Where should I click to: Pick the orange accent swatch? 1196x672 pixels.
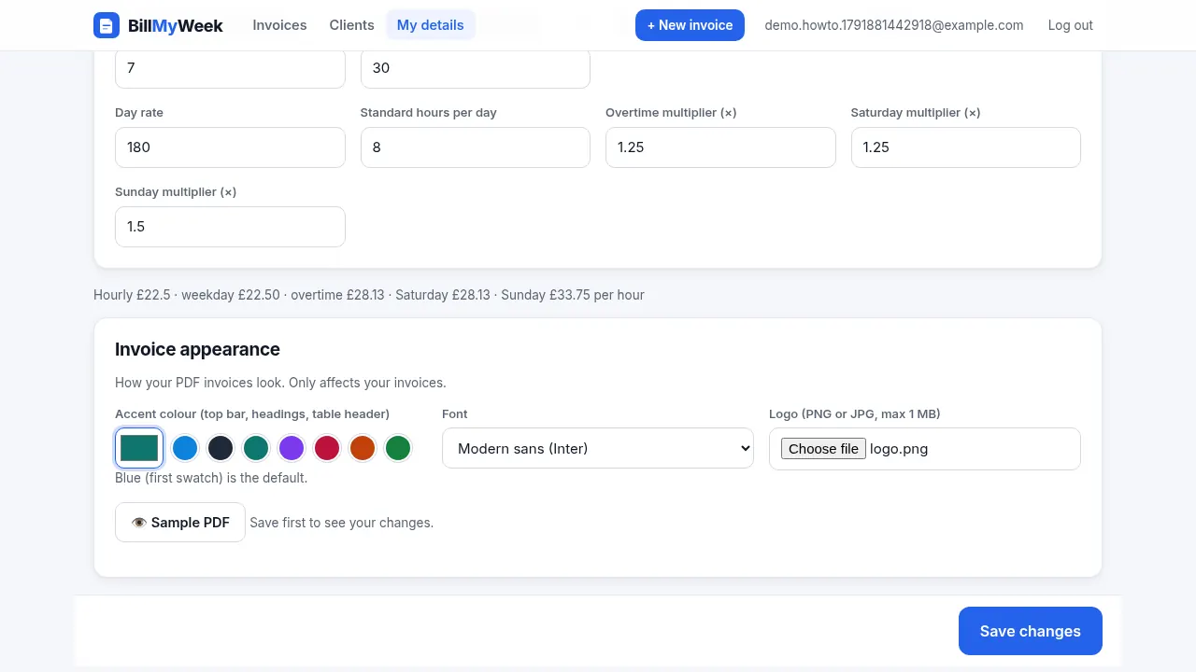click(363, 448)
